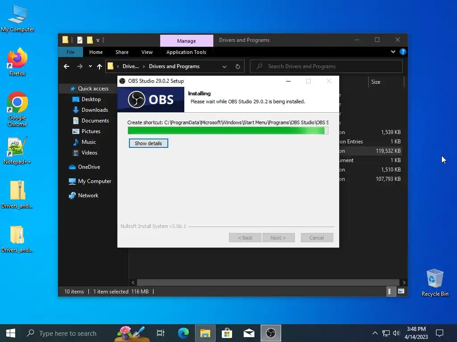Launch Microsoft Edge from taskbar
Screen dimensions: 457x342
click(x=183, y=333)
